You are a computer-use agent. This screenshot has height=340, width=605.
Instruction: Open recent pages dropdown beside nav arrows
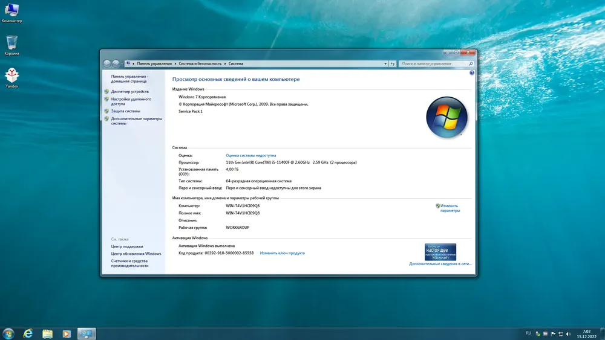(122, 63)
